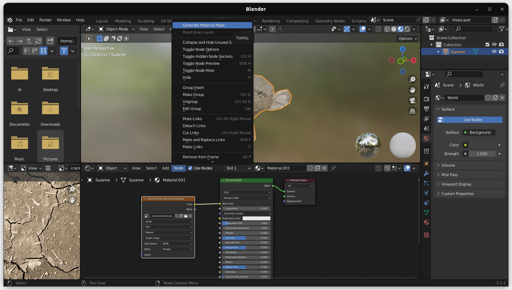This screenshot has width=512, height=290.
Task: Open the Material properties tab
Action: [426, 222]
